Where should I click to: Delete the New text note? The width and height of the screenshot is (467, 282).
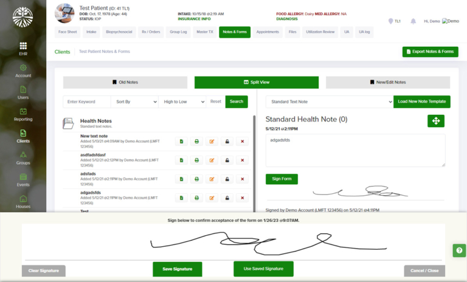click(x=242, y=142)
